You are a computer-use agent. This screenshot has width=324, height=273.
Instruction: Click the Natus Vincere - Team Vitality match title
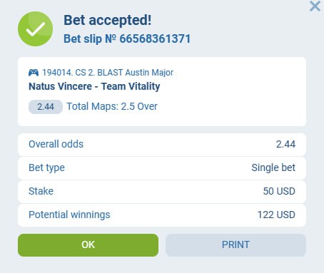(x=94, y=86)
